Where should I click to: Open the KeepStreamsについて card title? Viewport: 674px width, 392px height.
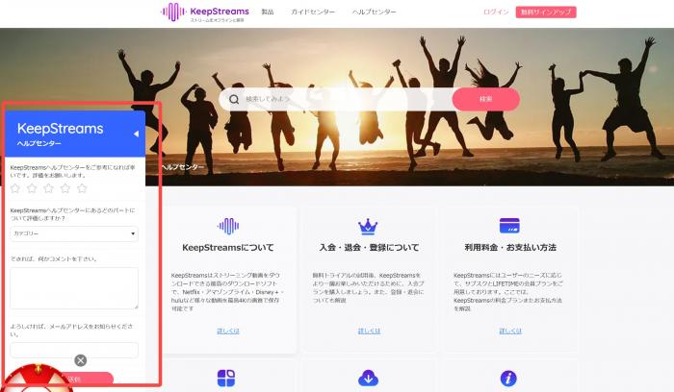[x=228, y=248]
